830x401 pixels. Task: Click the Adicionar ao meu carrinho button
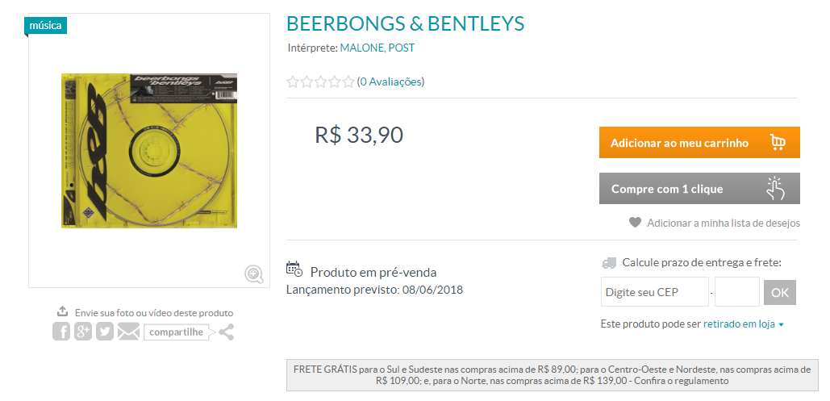[699, 143]
